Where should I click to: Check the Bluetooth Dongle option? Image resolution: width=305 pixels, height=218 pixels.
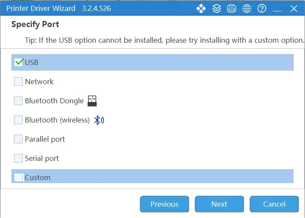[18, 101]
